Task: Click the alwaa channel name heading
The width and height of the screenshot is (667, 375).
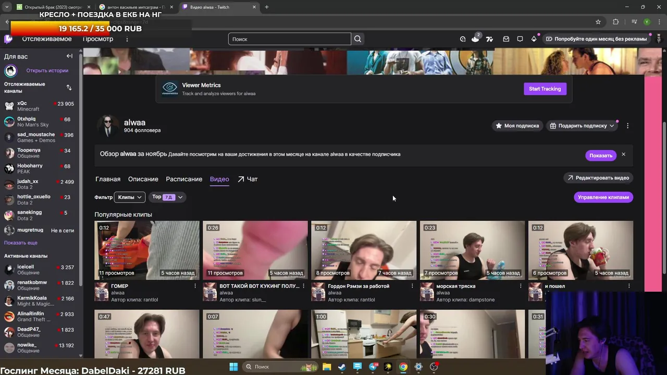Action: click(x=134, y=122)
